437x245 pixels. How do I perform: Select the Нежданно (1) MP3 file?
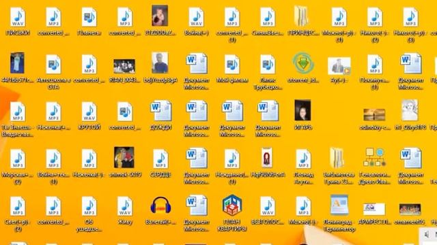pyautogui.click(x=232, y=159)
